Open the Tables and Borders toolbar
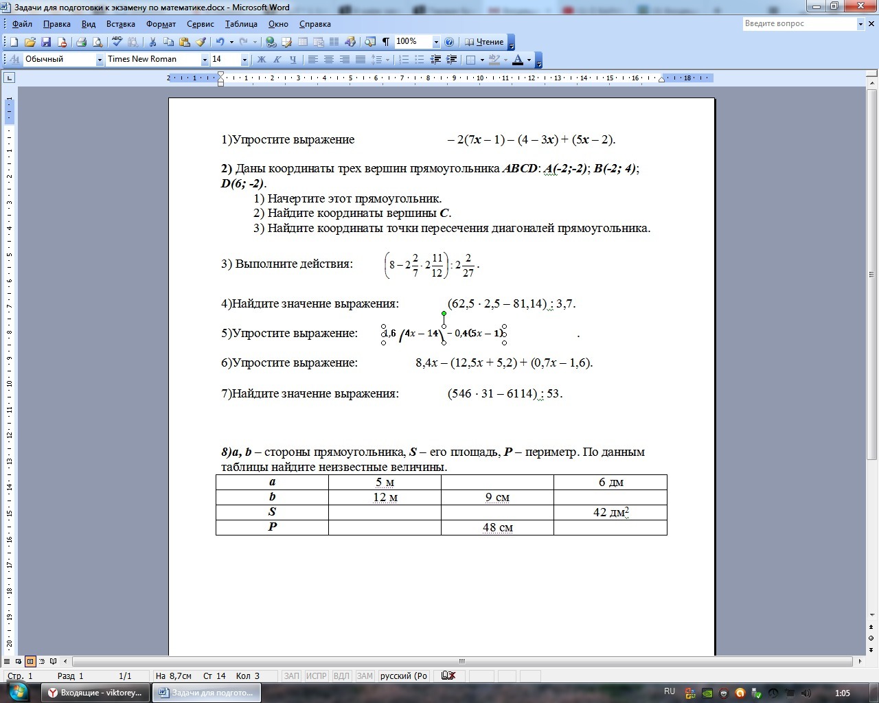Screen dimensions: 879x703 [x=286, y=42]
